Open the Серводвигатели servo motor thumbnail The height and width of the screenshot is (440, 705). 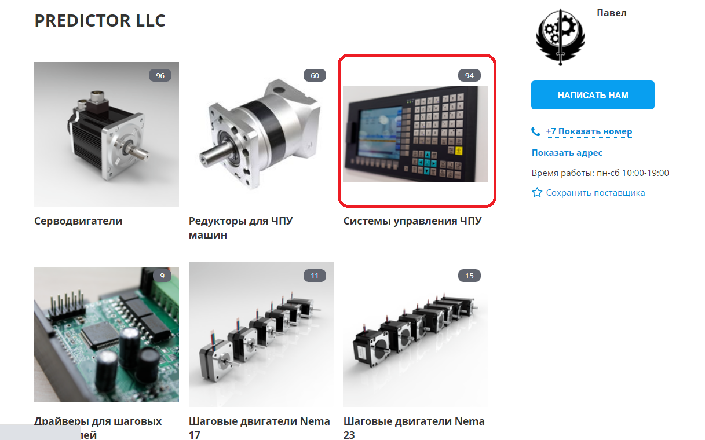107,134
